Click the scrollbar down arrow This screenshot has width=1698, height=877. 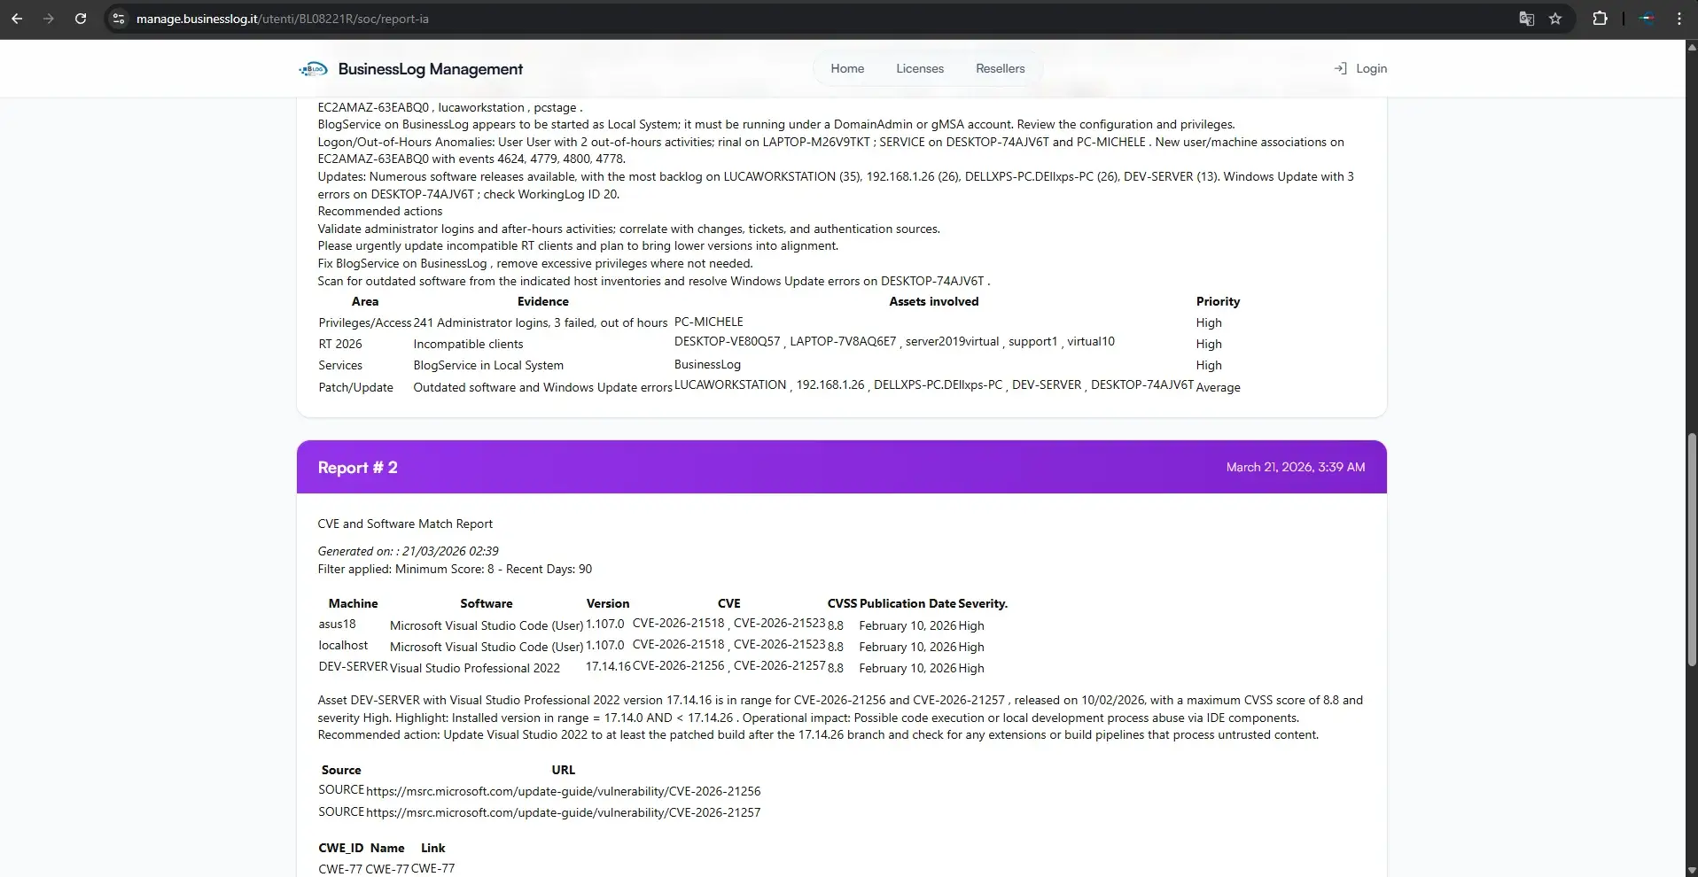pos(1691,870)
